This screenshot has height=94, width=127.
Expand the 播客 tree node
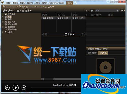pos(3,19)
